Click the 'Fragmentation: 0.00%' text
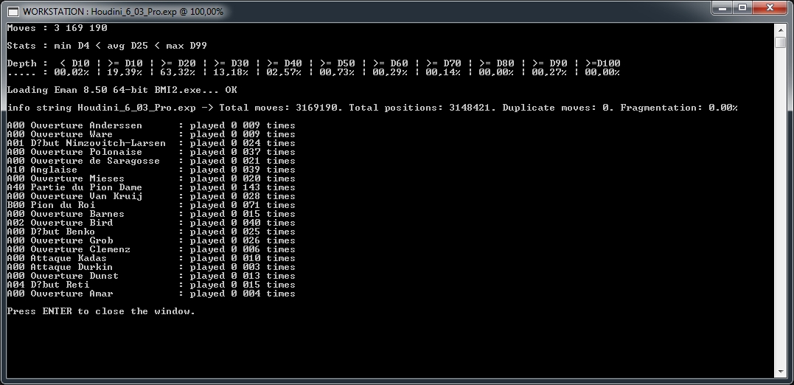794x385 pixels. point(678,108)
